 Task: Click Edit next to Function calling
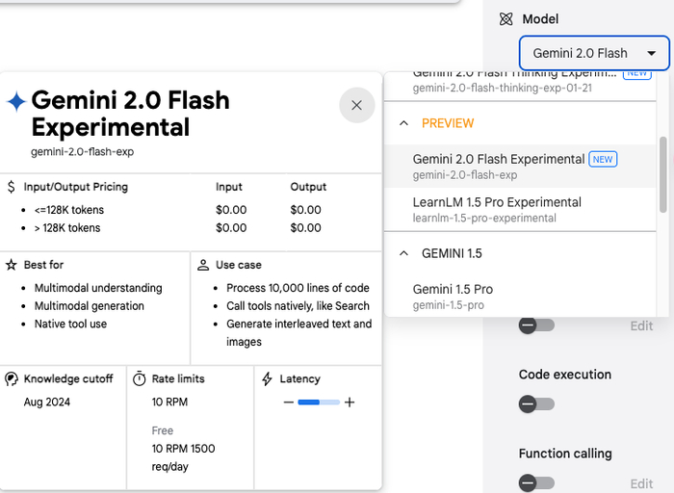[x=641, y=483]
